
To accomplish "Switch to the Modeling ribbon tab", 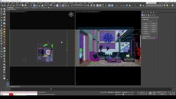I will pyautogui.click(x=11, y=8).
